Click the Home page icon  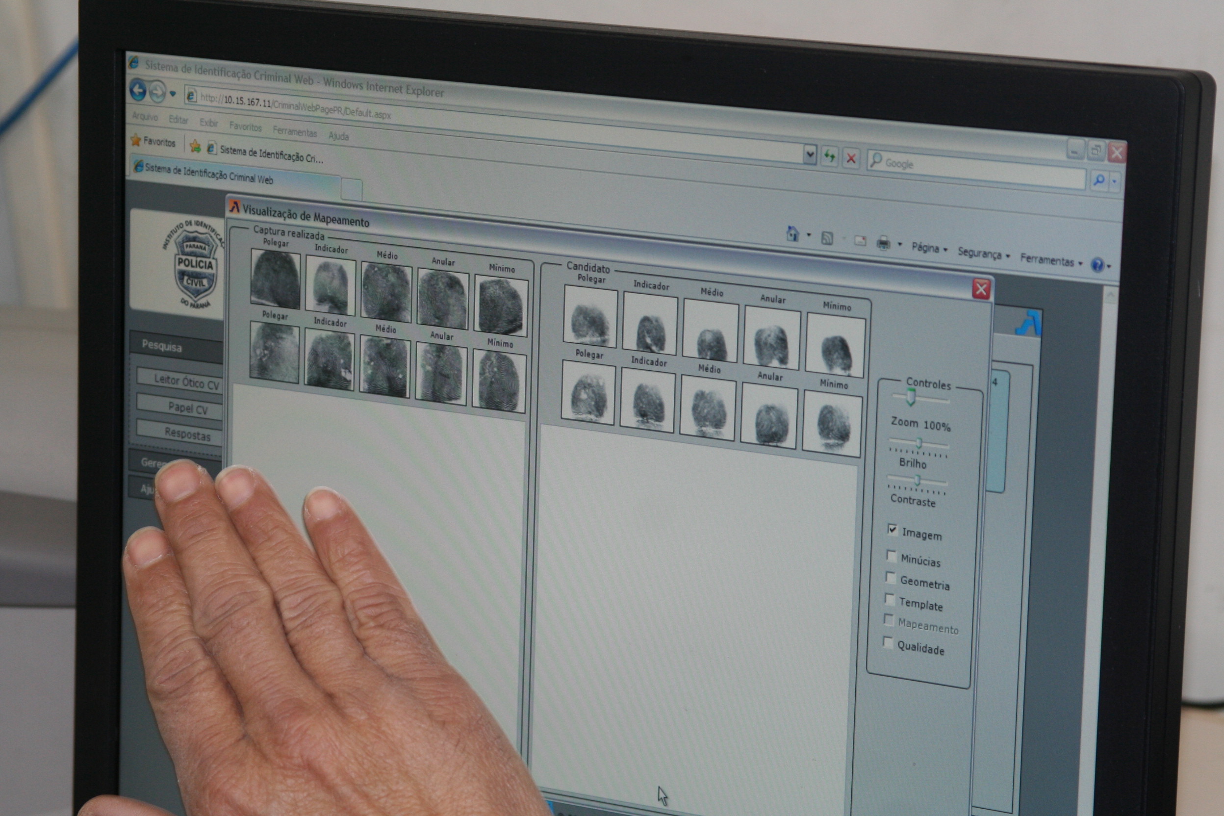(x=792, y=233)
